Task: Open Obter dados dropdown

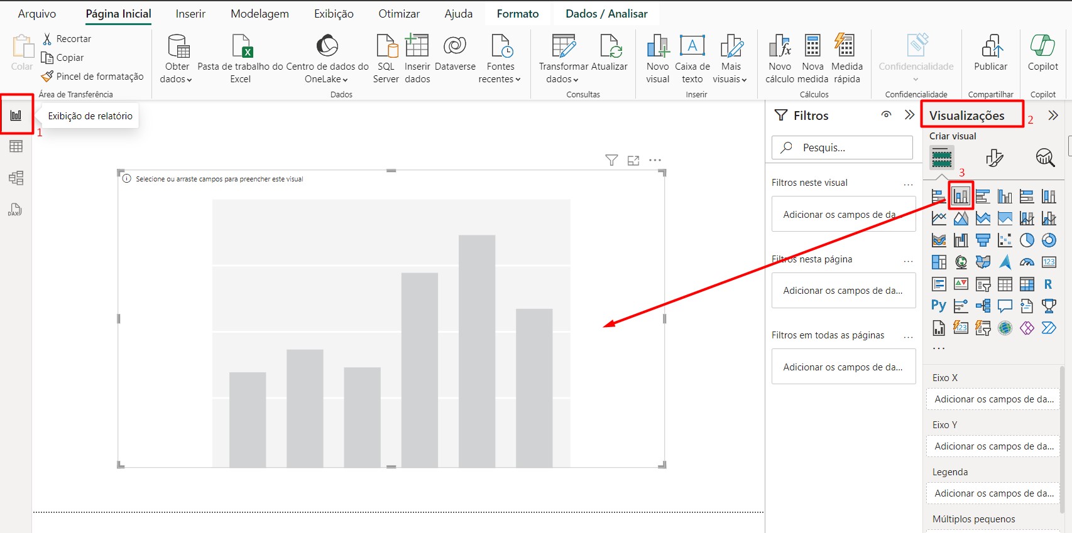Action: pyautogui.click(x=177, y=59)
